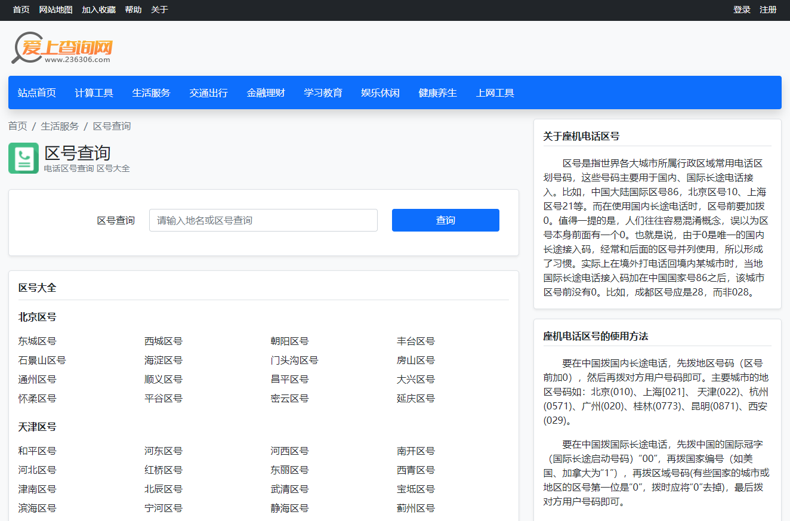Open the 海淀区号 link
The width and height of the screenshot is (790, 521).
[163, 360]
